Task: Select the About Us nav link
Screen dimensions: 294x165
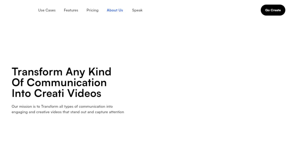Action: click(115, 10)
